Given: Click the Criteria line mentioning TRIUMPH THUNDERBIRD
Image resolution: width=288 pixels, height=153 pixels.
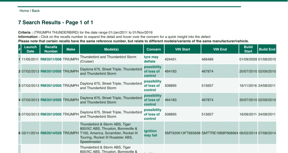Looking at the screenshot, I should coord(85,33).
